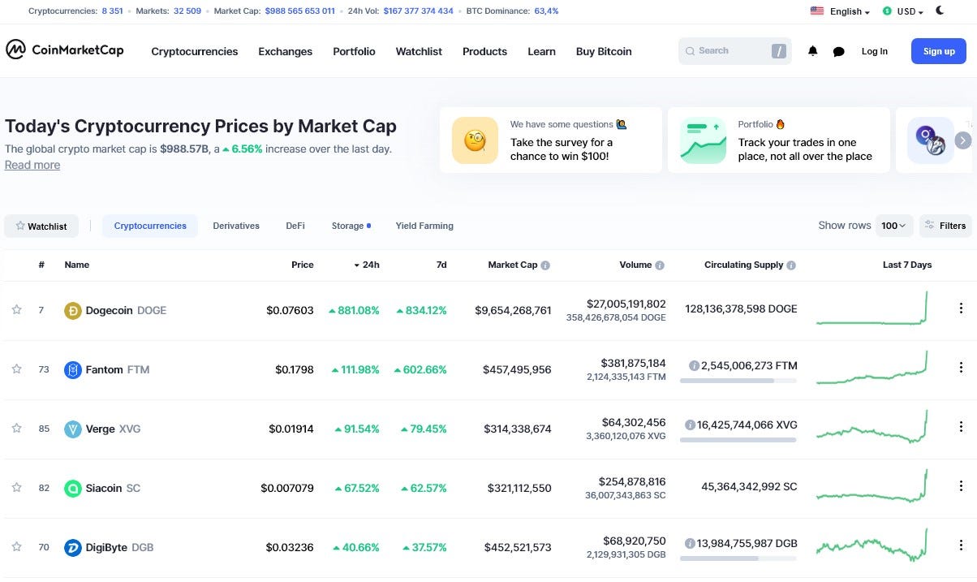Sort by the 7d column header
The image size is (977, 582).
(x=441, y=265)
